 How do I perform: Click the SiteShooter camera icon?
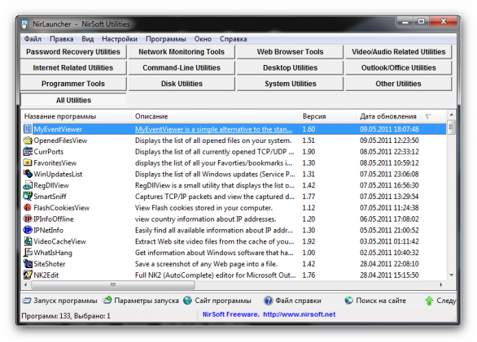(27, 263)
